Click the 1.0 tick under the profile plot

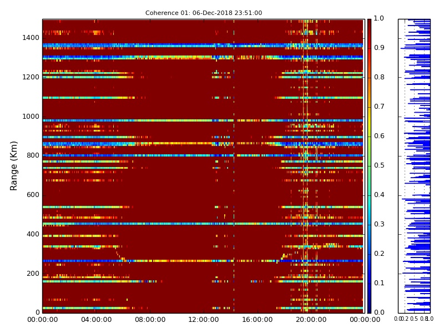click(x=430, y=319)
